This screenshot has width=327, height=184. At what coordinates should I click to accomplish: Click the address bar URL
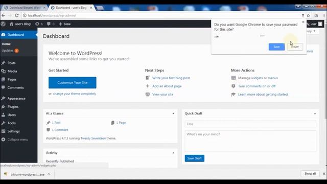[52, 15]
